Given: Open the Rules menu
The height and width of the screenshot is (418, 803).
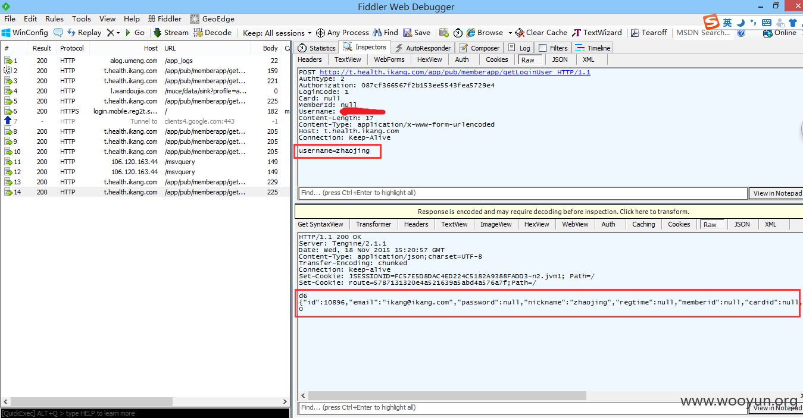Looking at the screenshot, I should click(x=54, y=18).
